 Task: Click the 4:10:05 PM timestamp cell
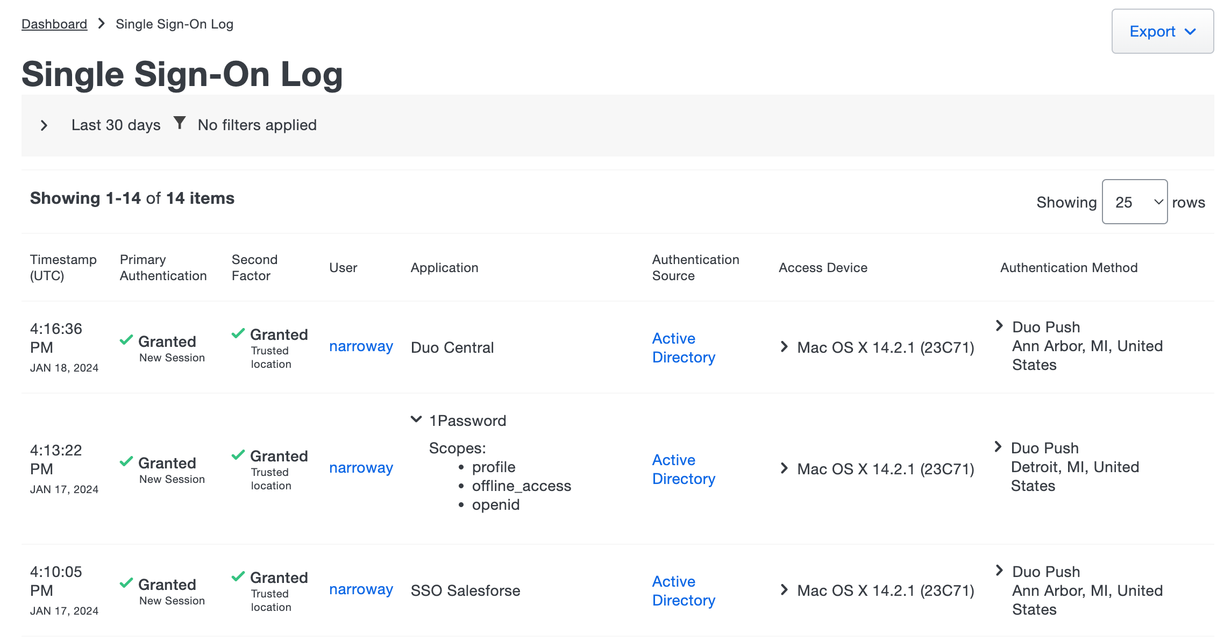(63, 590)
